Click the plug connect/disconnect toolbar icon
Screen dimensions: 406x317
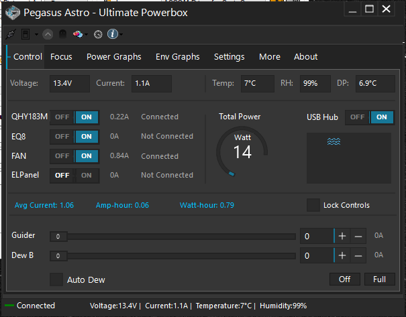coord(11,34)
